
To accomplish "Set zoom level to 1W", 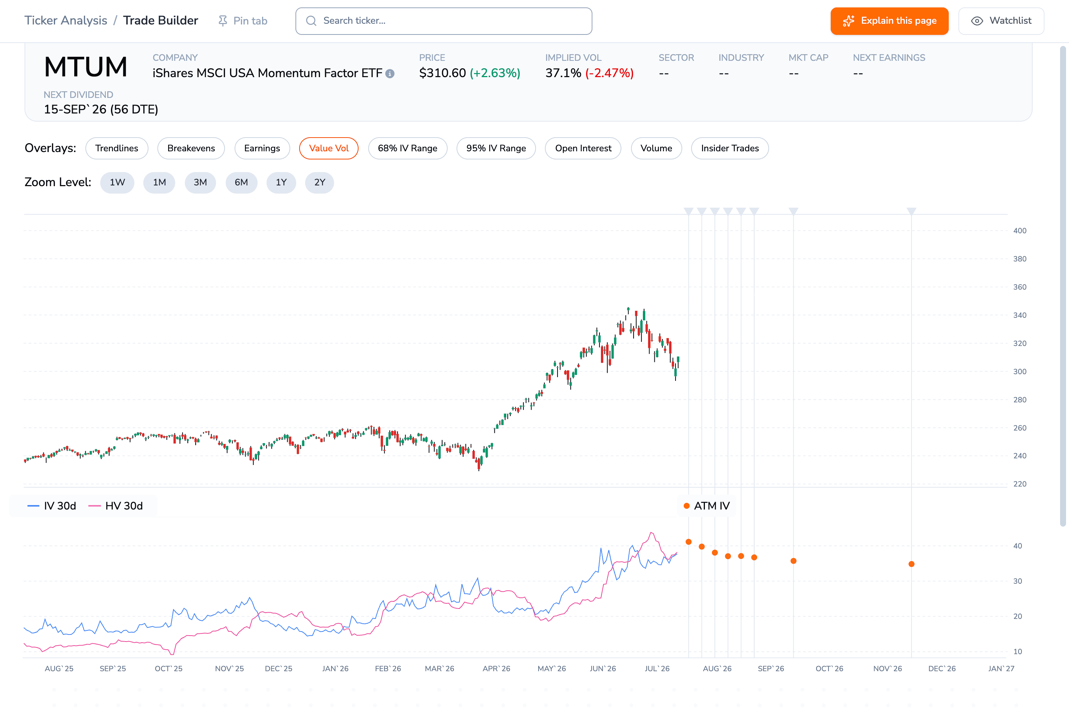I will point(117,182).
